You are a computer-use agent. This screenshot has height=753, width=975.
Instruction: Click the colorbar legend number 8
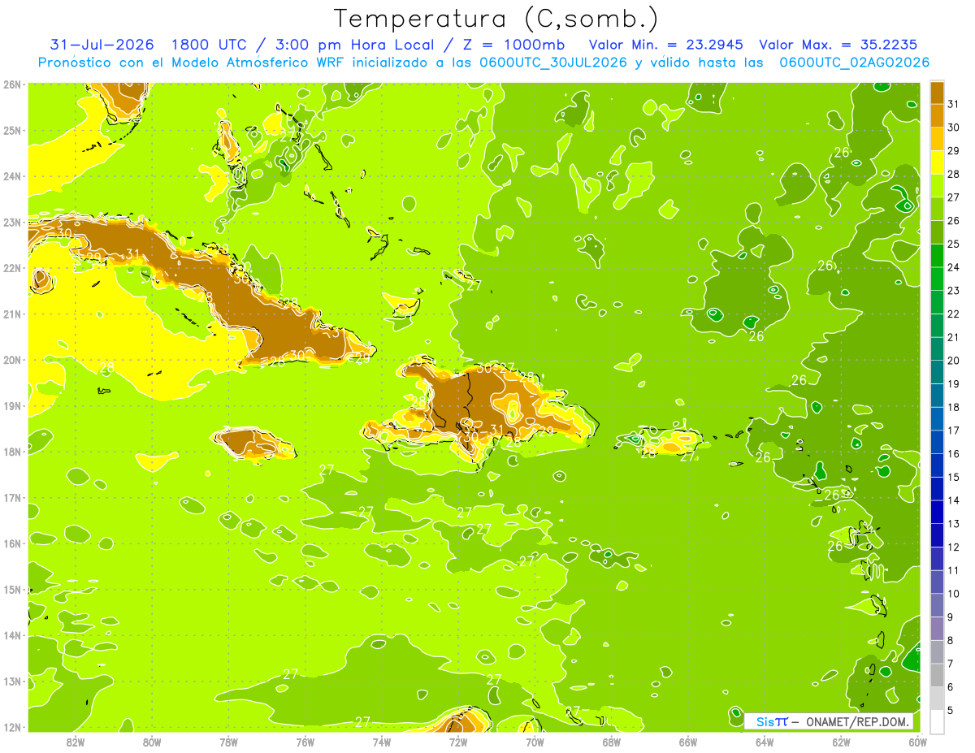[x=951, y=641]
